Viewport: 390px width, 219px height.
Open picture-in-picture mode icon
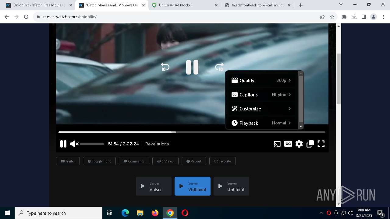[310, 144]
